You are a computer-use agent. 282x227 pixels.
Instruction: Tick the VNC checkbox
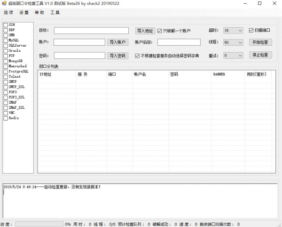point(6,113)
